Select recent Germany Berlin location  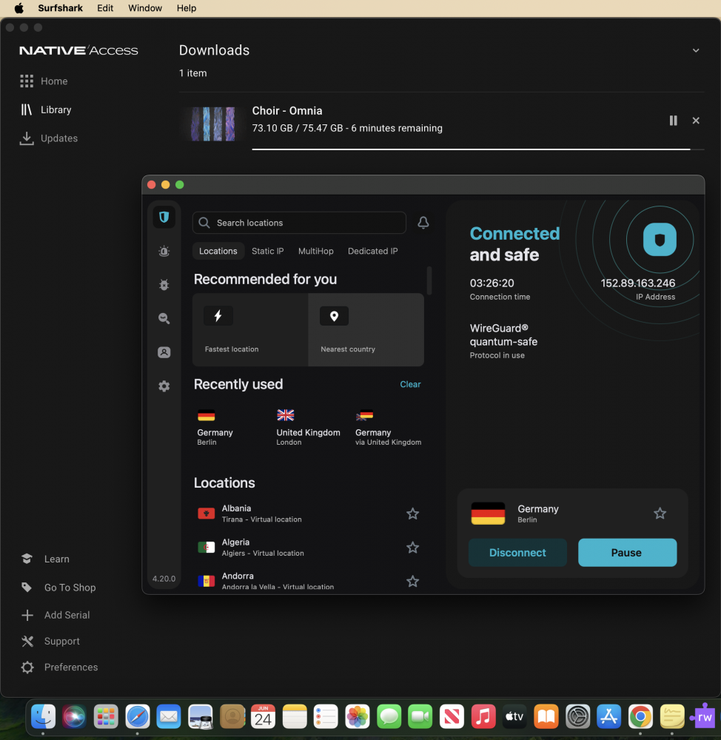point(215,428)
